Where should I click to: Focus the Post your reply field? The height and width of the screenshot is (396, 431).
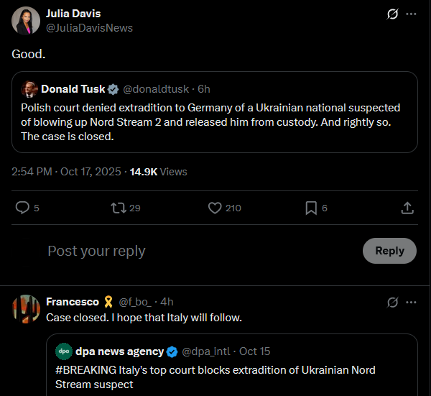[194, 251]
